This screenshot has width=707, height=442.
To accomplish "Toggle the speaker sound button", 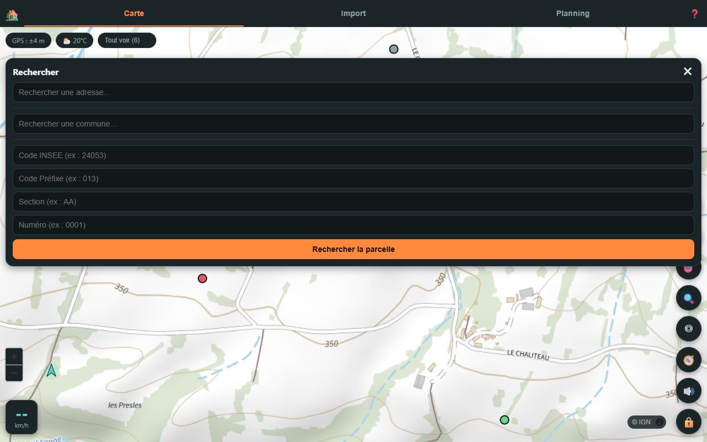I will pos(689,391).
